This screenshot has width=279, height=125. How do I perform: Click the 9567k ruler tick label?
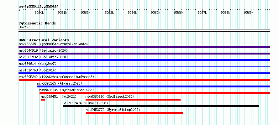coord(202,13)
